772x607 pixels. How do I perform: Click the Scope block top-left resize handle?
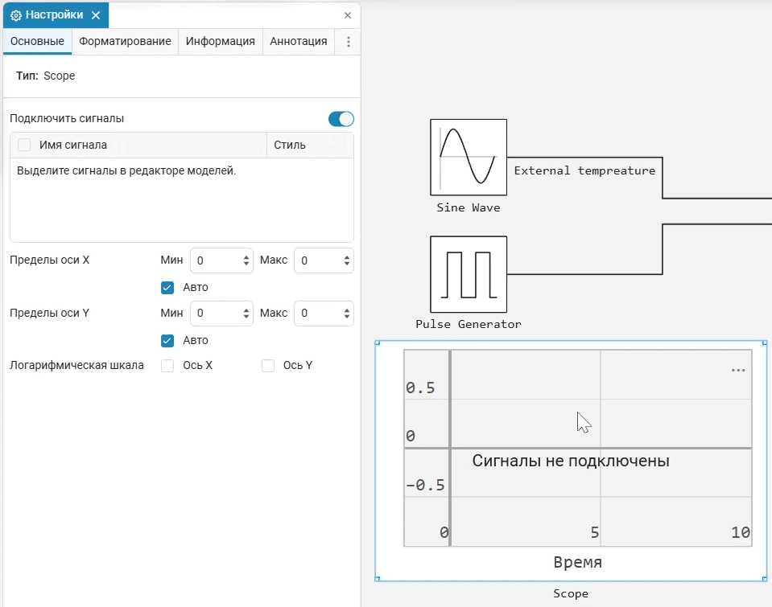point(378,342)
